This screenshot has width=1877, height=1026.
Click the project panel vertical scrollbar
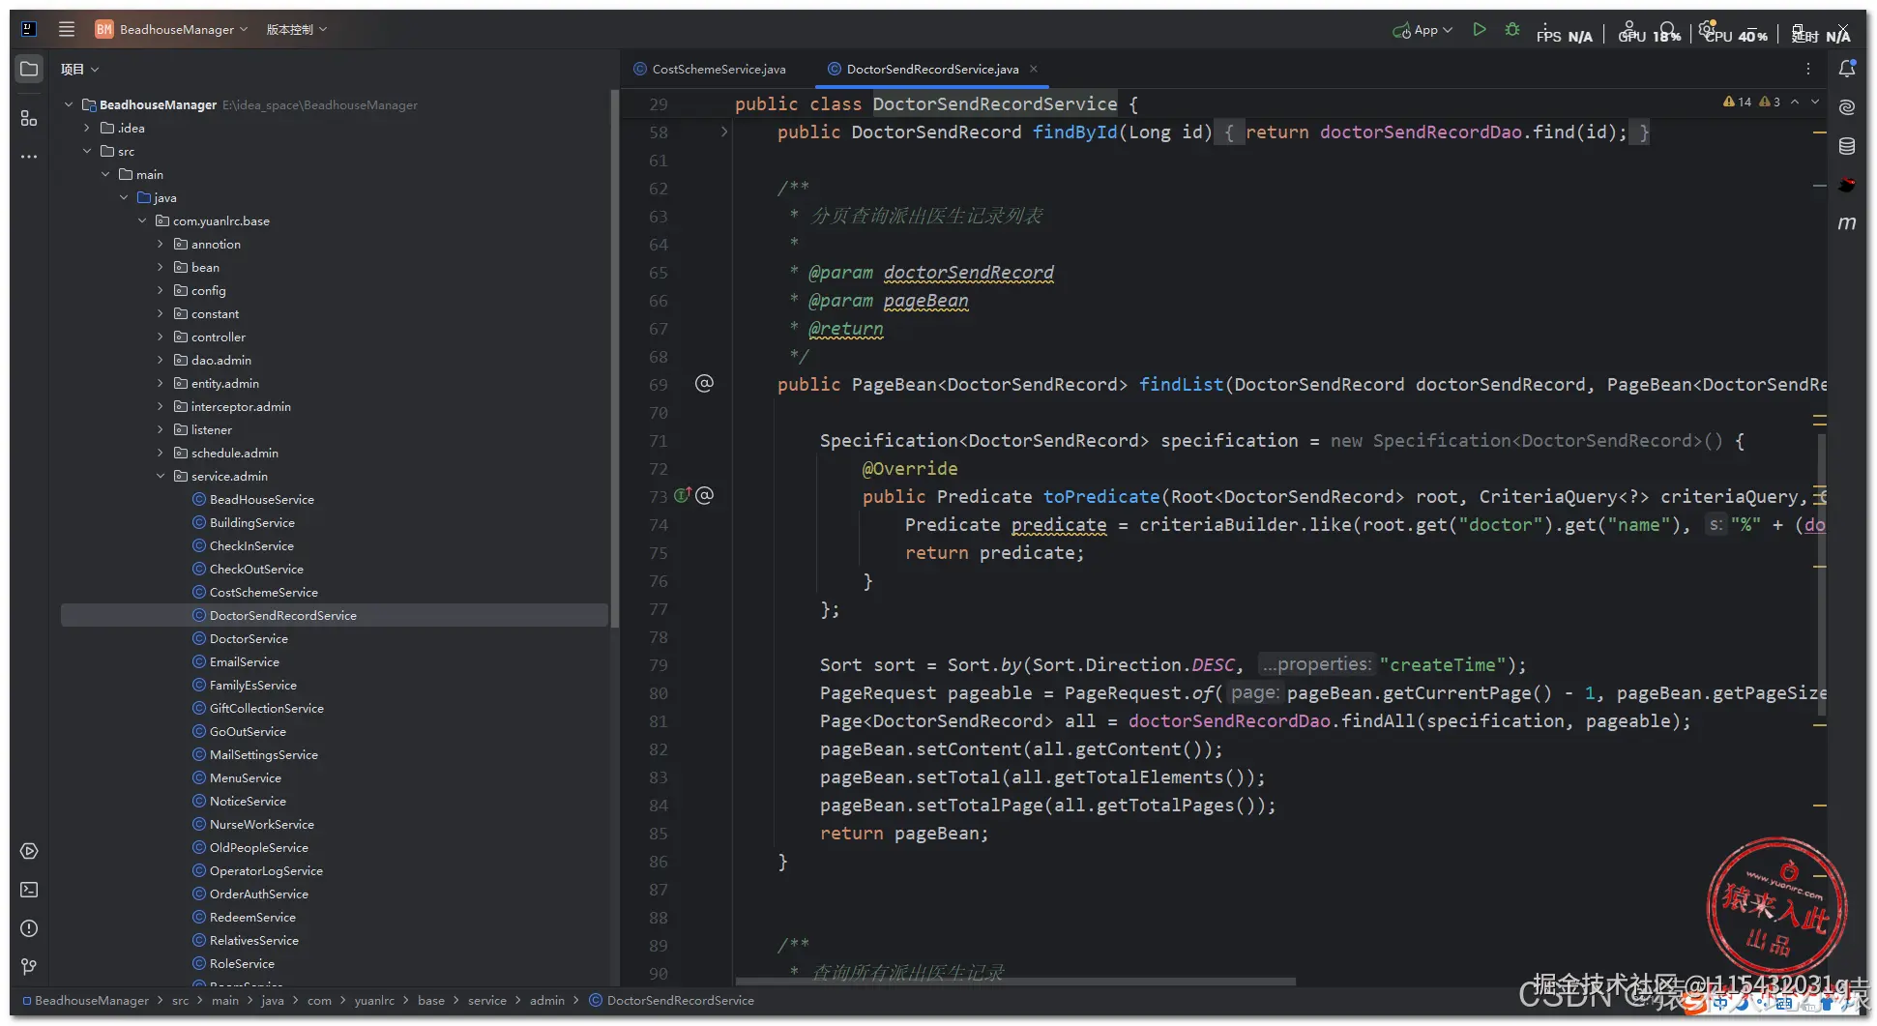(x=614, y=358)
